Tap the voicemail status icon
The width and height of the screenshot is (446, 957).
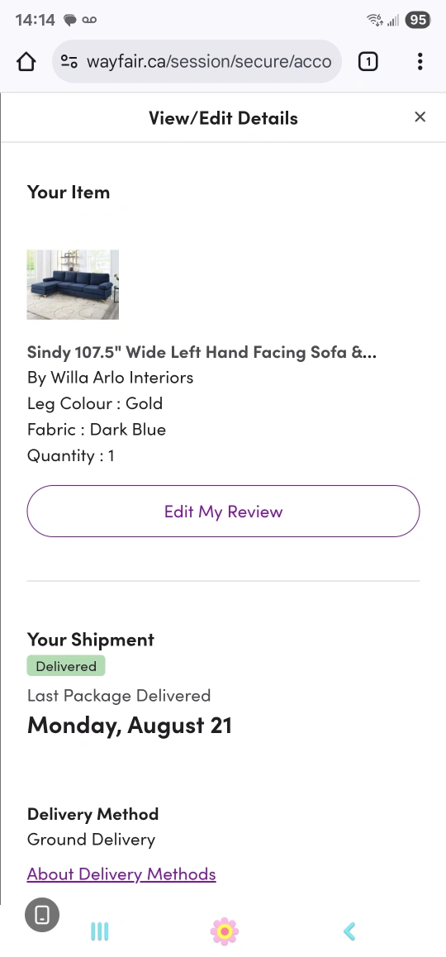pyautogui.click(x=89, y=20)
